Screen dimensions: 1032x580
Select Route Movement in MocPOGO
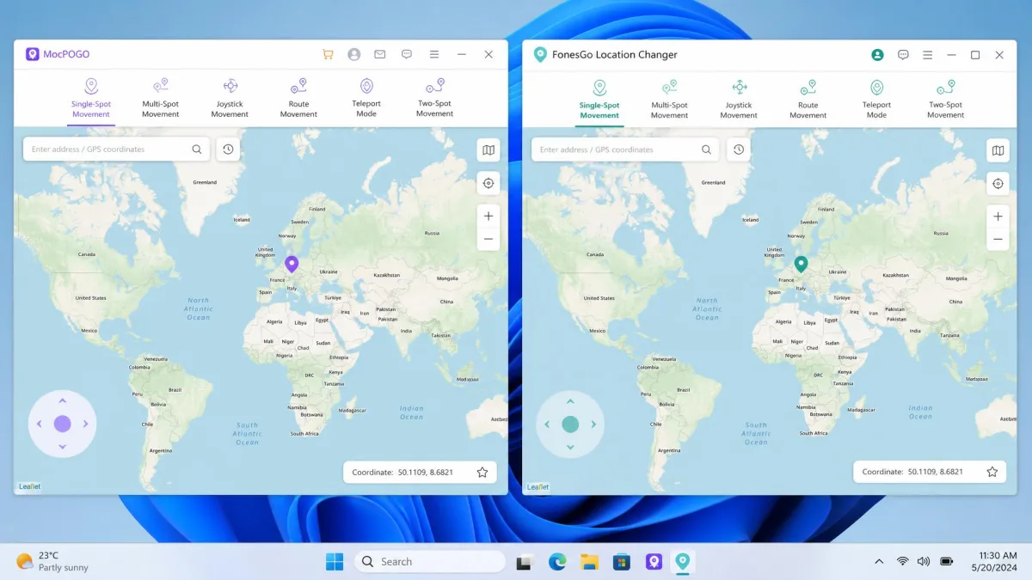[298, 98]
